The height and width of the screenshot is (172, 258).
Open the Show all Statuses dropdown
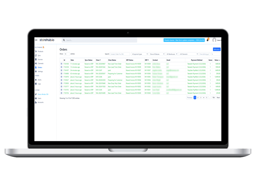point(157,54)
